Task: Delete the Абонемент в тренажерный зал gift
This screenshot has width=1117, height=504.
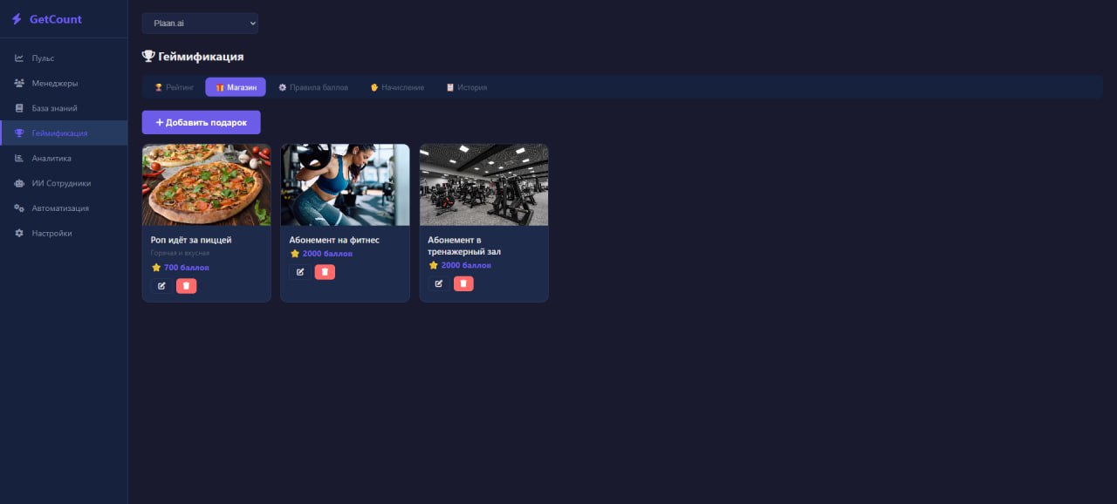Action: [463, 283]
